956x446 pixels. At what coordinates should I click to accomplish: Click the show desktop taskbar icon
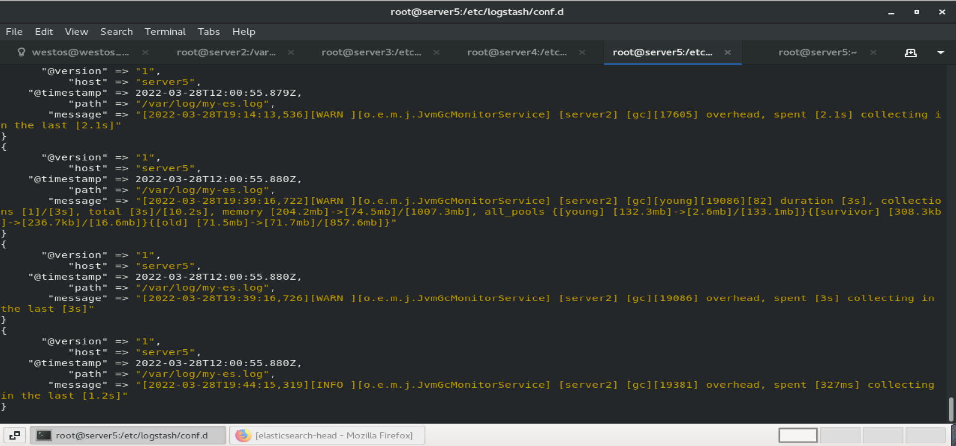point(15,435)
